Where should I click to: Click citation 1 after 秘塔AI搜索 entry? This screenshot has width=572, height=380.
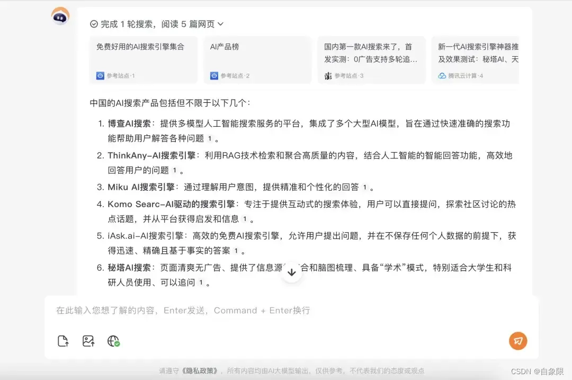(201, 282)
